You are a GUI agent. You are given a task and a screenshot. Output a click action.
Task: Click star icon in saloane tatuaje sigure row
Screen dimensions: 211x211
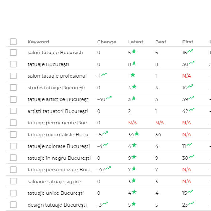tap(134, 180)
